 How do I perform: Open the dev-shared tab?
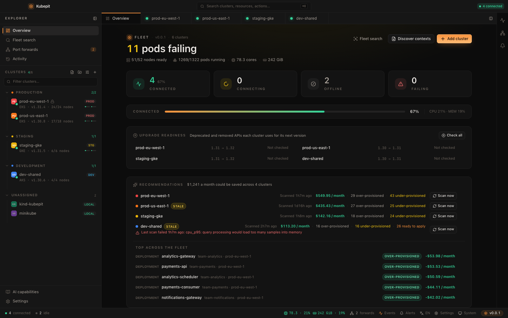click(x=306, y=18)
